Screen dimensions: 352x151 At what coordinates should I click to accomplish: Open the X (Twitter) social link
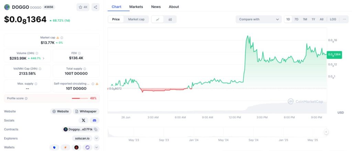(x=84, y=120)
